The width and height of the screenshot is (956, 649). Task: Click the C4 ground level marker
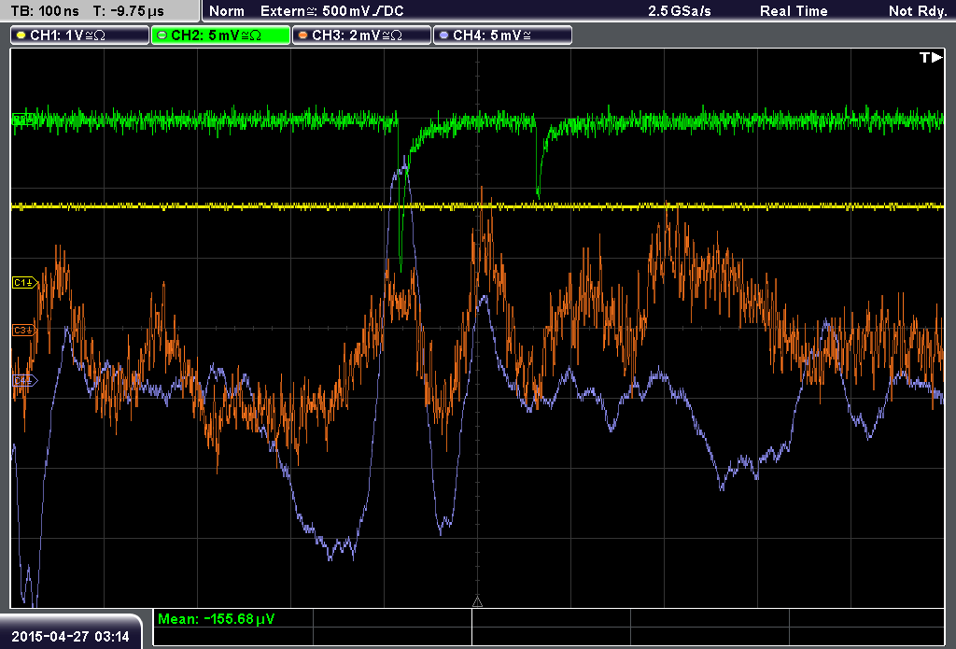coord(25,381)
